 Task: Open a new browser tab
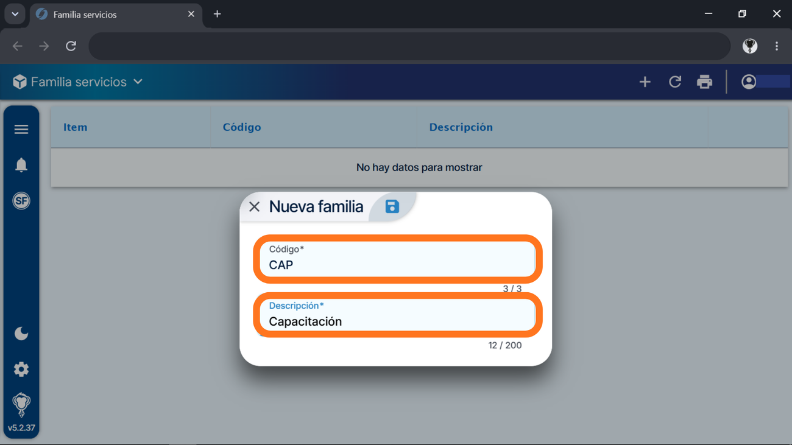tap(217, 14)
